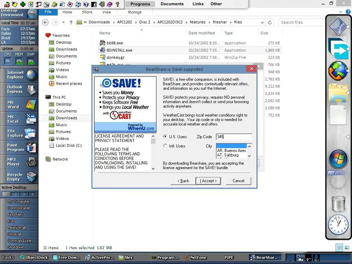This screenshot has width=352, height=264.
Task: Click the question mark help icon in top toolbar
Action: click(118, 4)
